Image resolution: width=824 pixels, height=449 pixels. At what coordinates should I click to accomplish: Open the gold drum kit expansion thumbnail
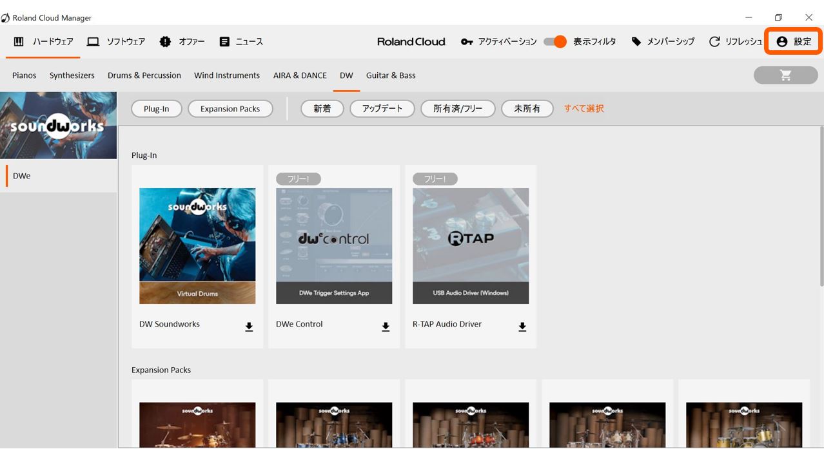(x=744, y=425)
